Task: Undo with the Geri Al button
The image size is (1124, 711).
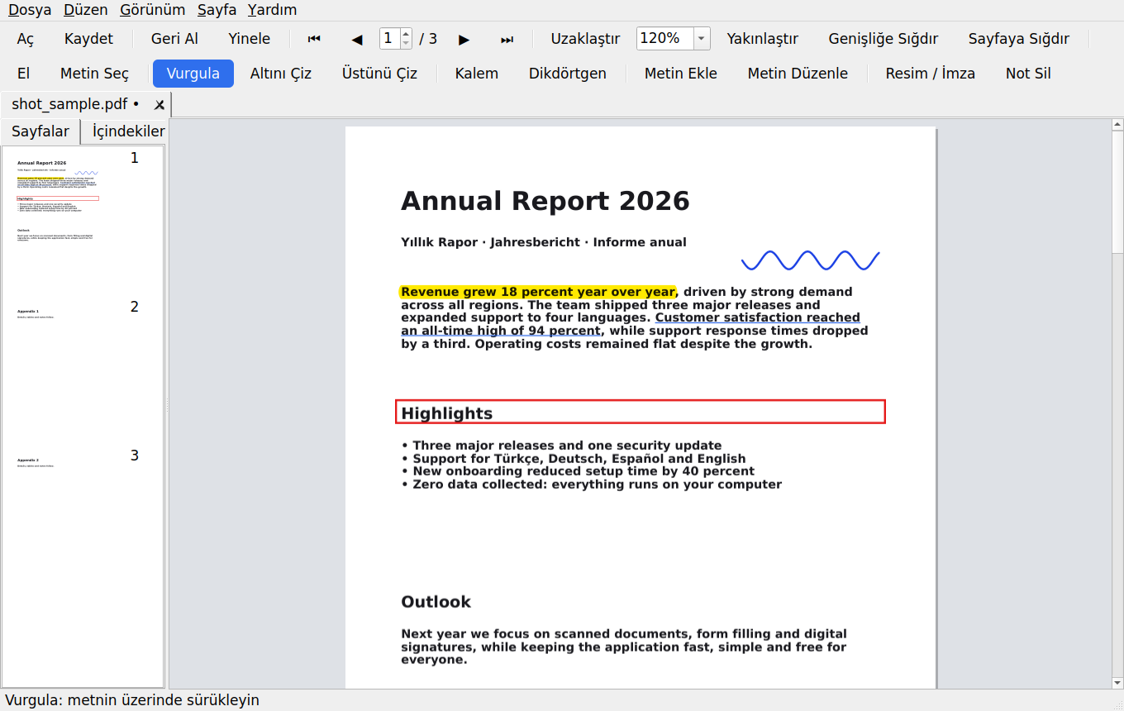Action: tap(175, 39)
